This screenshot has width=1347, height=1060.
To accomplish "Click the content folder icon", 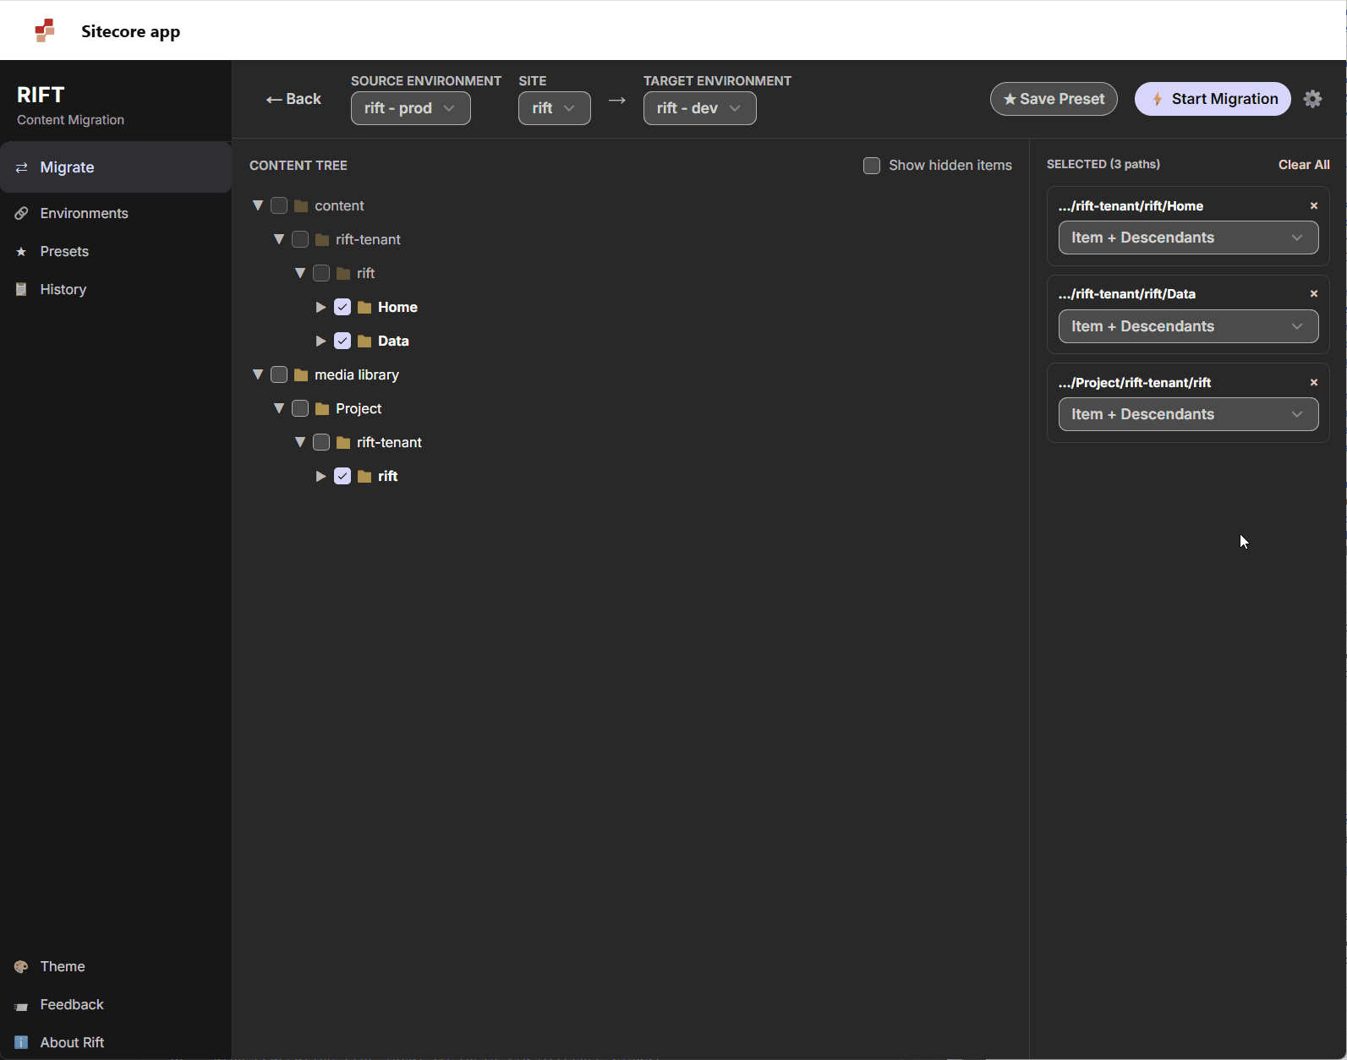I will coord(301,205).
